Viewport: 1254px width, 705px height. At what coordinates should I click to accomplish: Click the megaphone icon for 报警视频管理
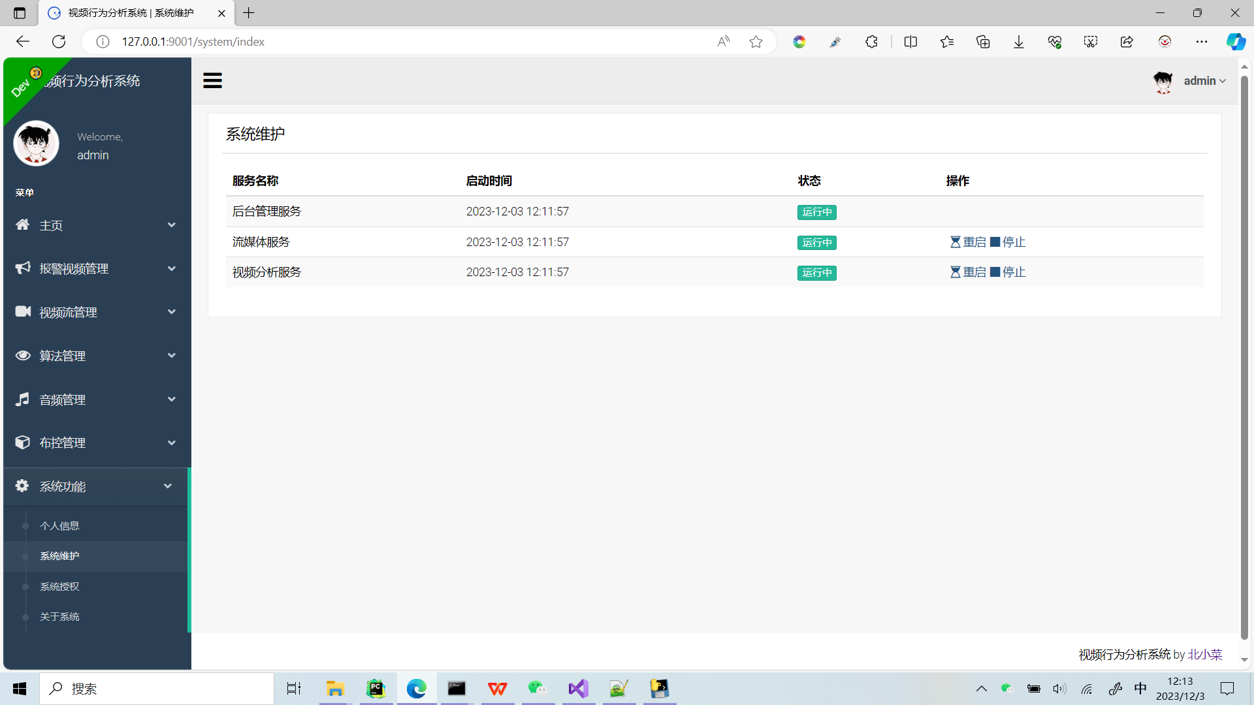[x=23, y=268]
